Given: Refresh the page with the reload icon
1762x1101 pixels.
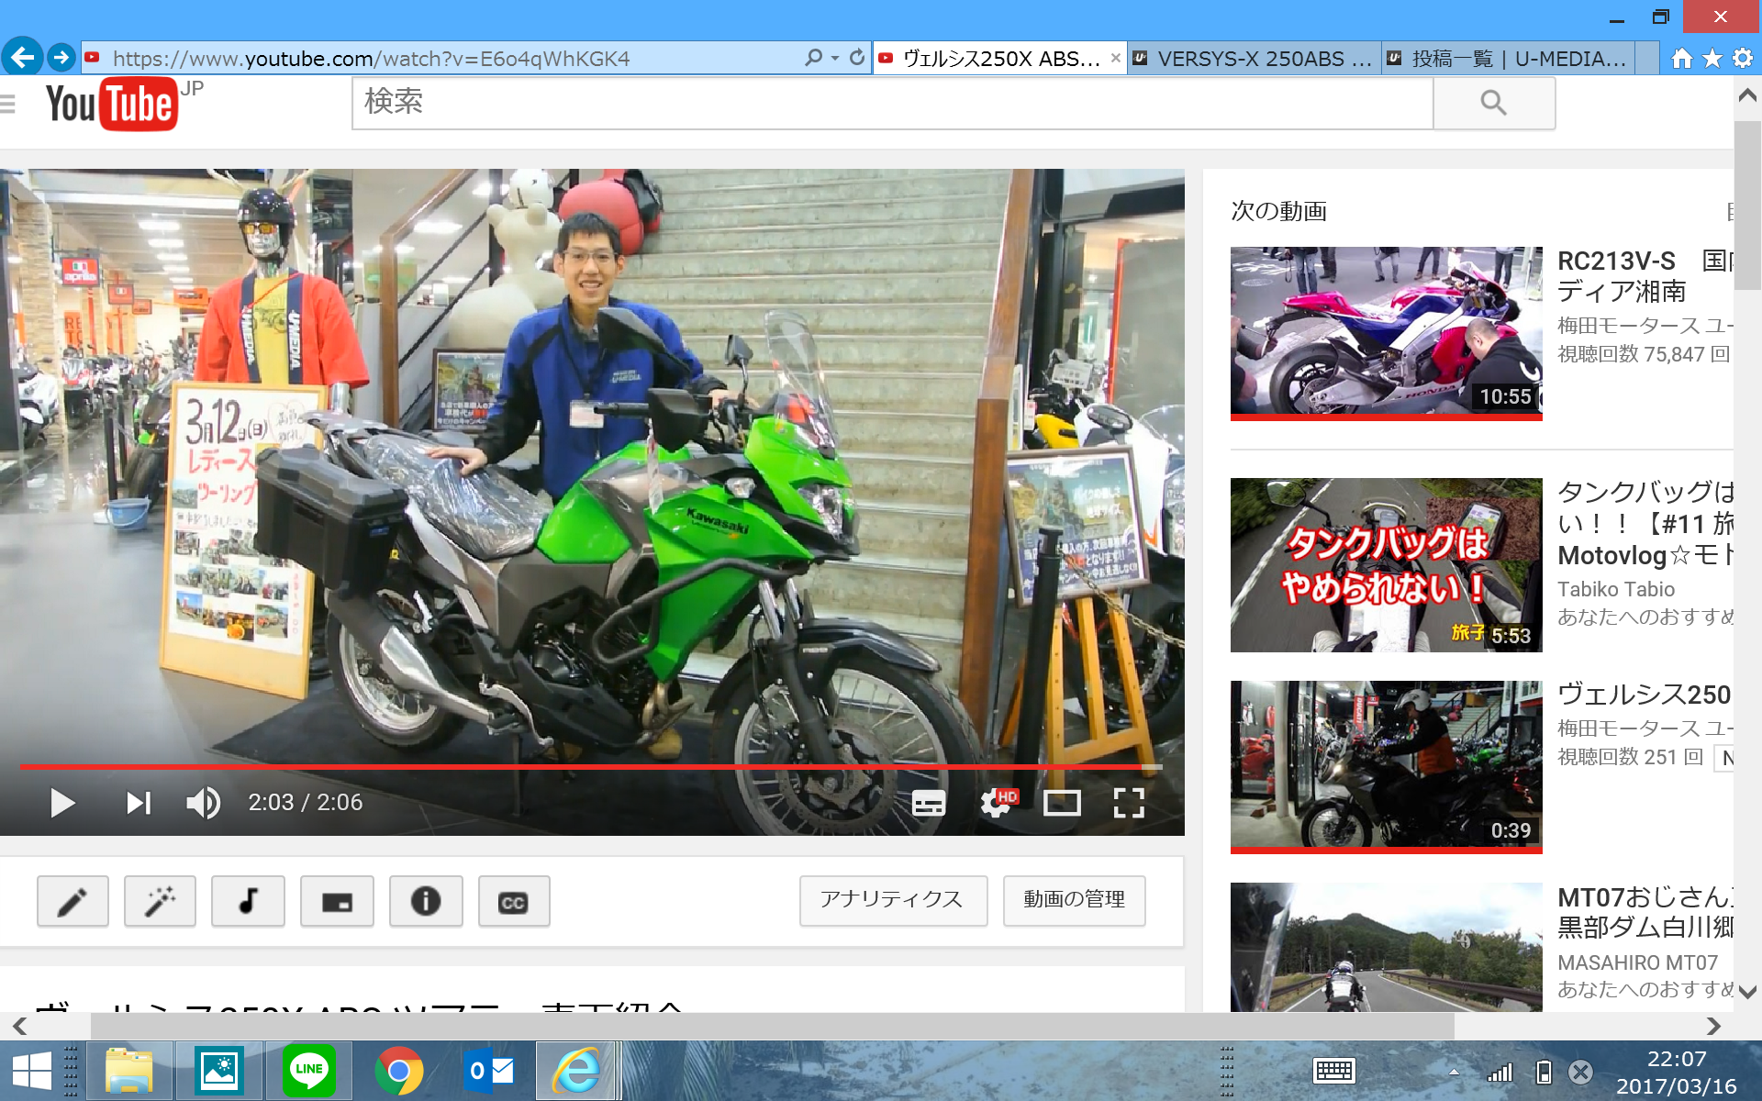Looking at the screenshot, I should (x=857, y=58).
